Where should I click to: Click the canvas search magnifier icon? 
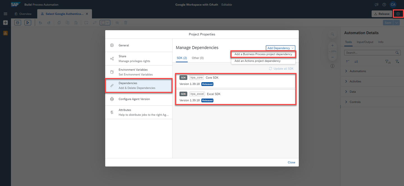332,34
